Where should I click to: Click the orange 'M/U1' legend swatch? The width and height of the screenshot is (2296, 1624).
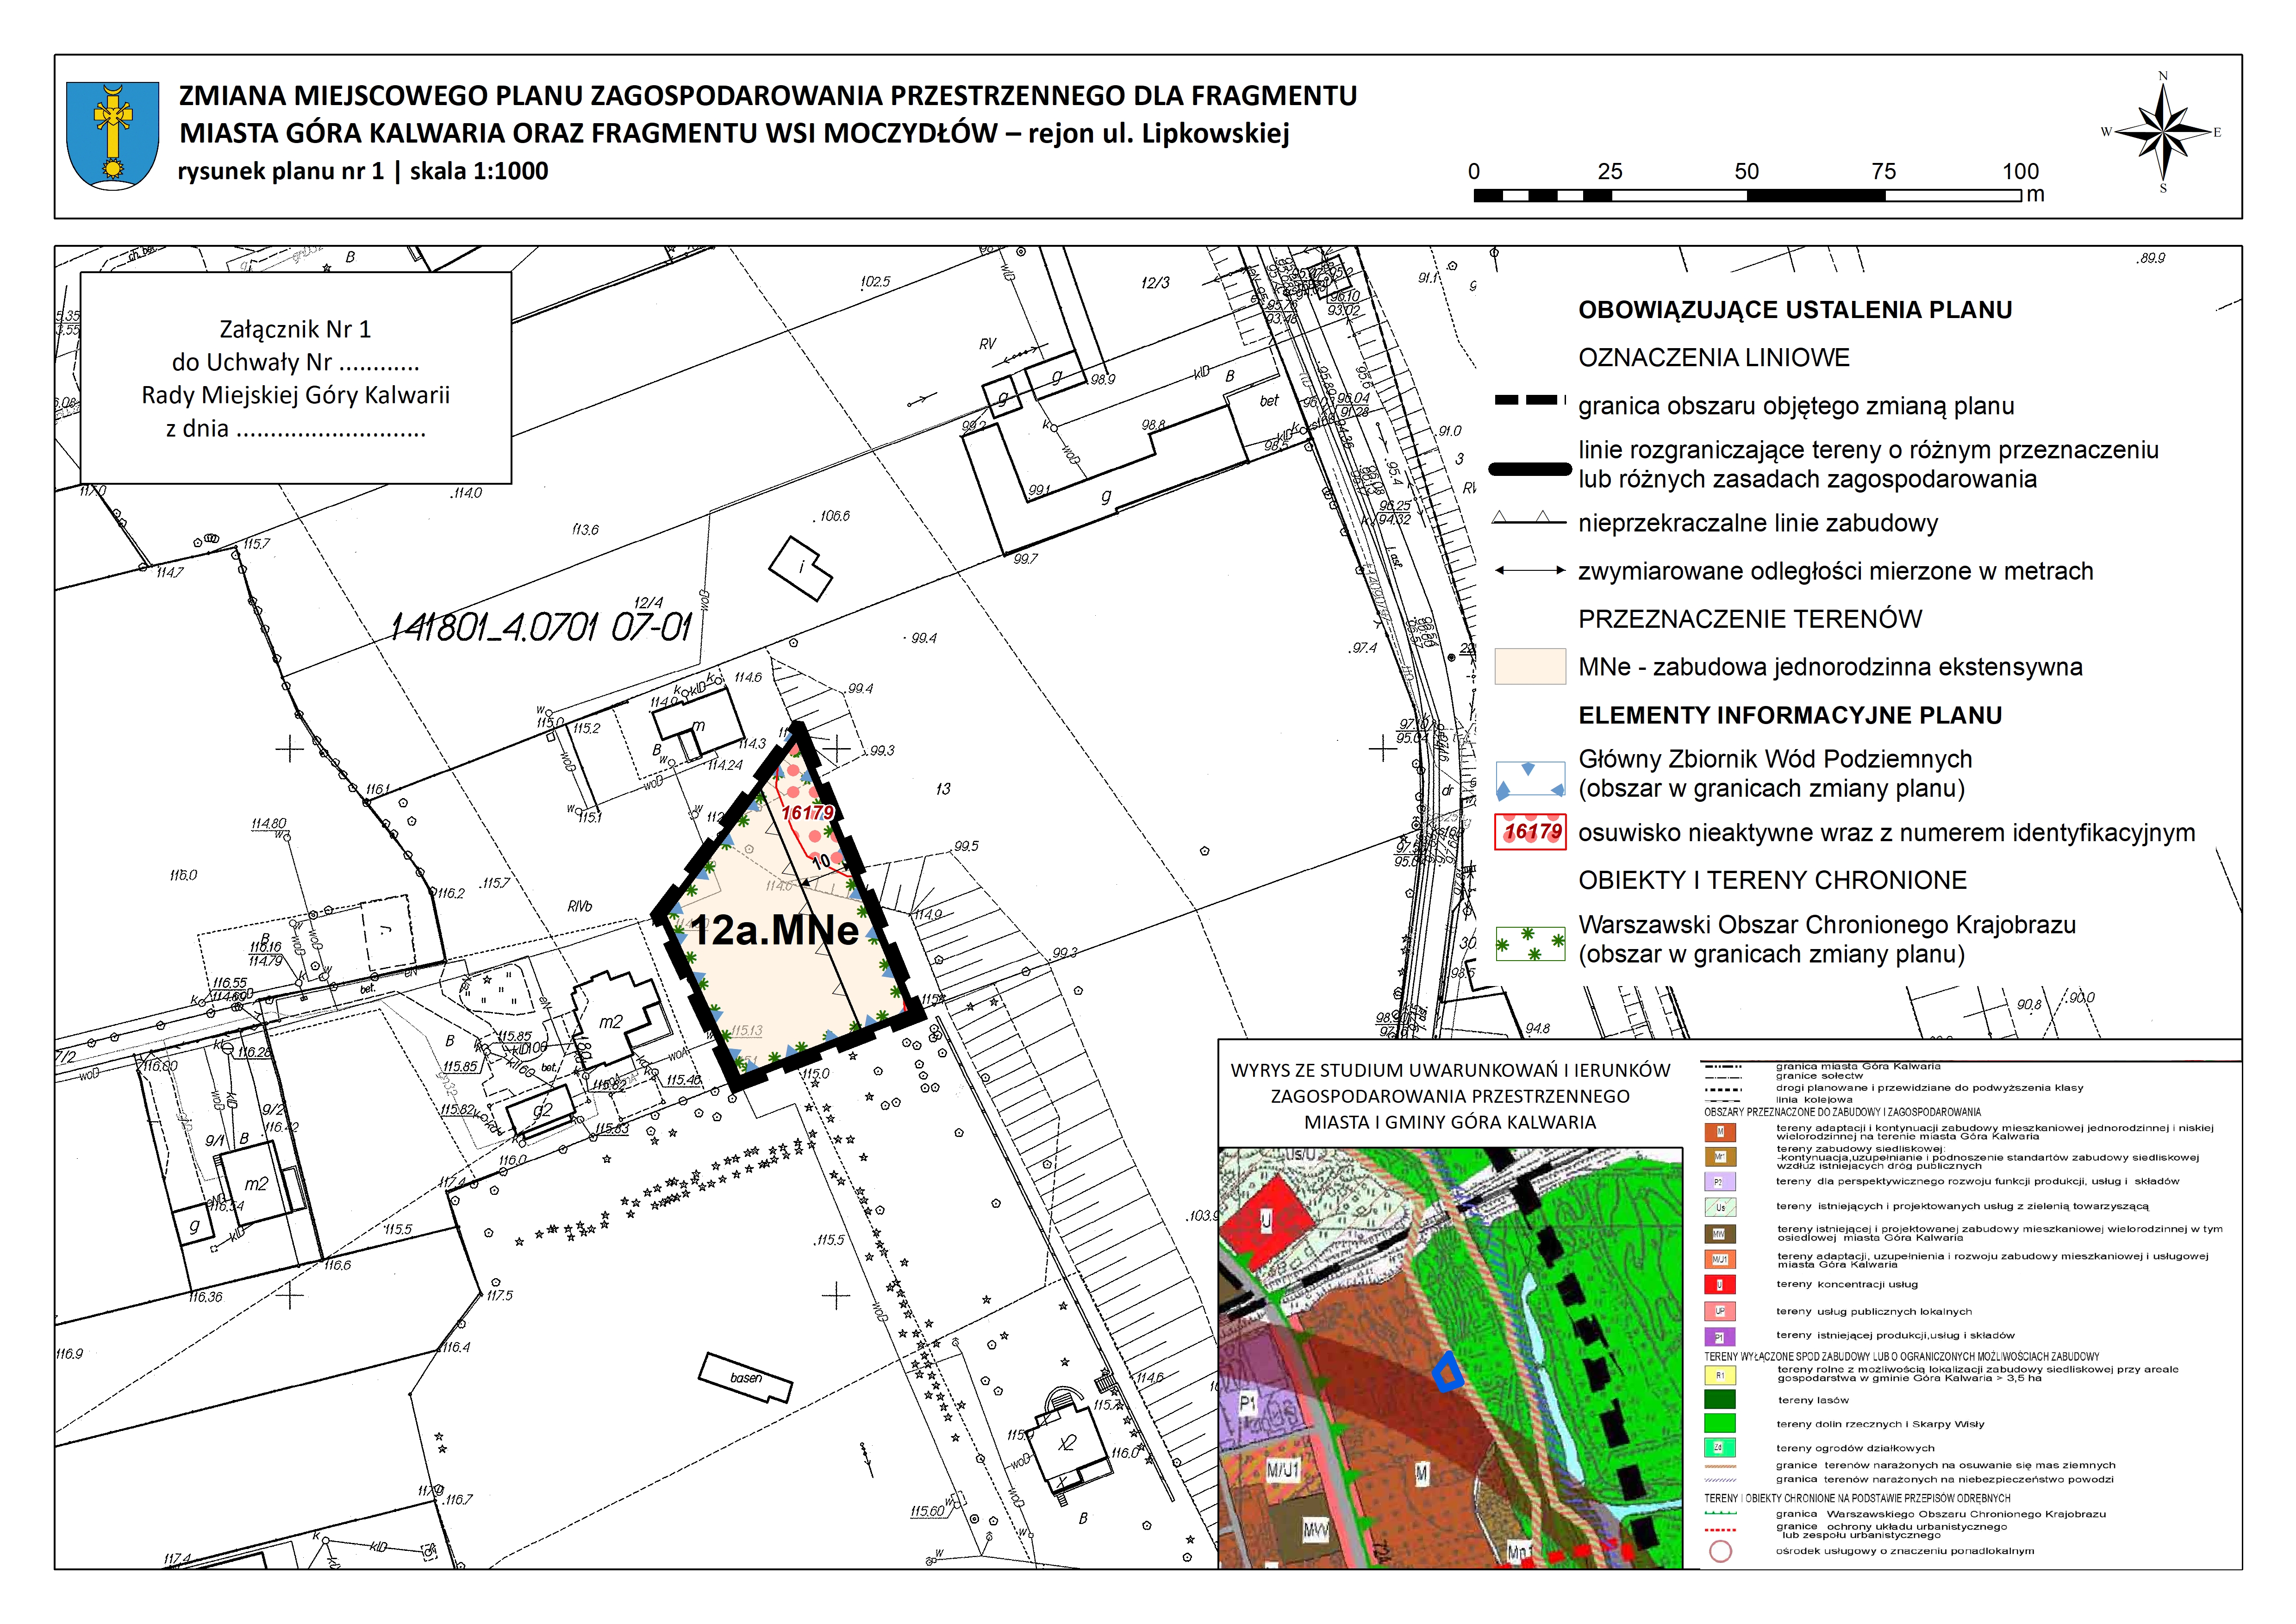tap(1720, 1260)
